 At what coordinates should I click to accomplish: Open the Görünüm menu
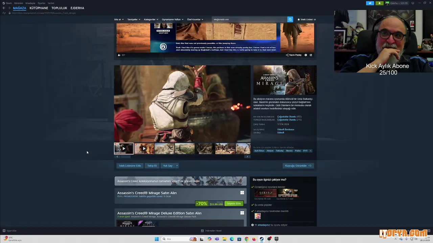19,3
